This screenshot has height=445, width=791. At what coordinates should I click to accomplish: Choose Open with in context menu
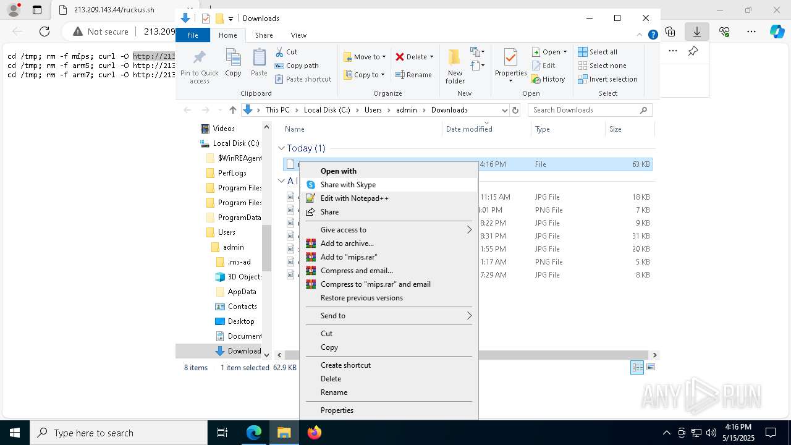389,171
